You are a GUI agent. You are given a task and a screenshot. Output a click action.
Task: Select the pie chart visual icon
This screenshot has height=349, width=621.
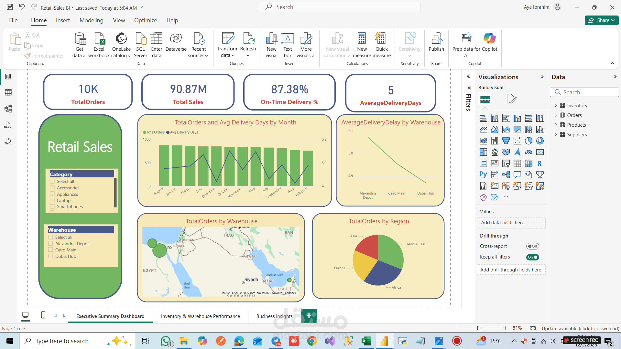coord(529,141)
